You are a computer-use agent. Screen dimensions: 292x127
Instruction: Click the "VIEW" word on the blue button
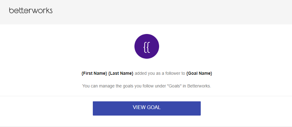point(139,108)
